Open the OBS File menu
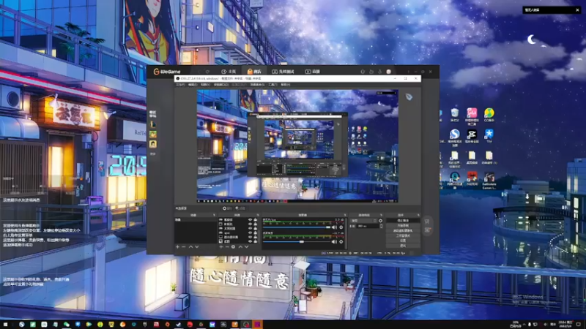This screenshot has width=586, height=329. point(180,85)
